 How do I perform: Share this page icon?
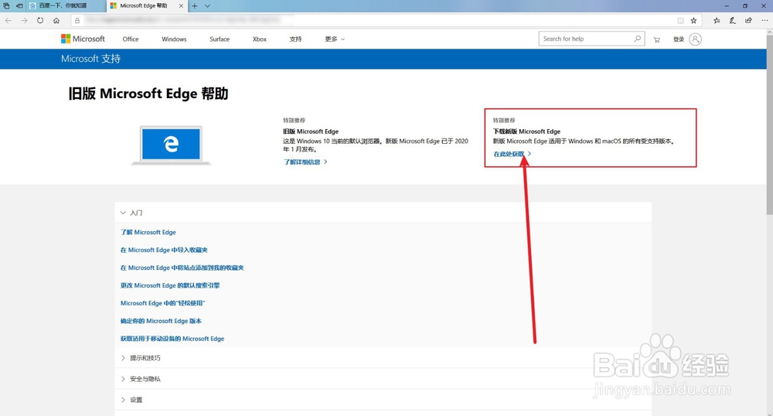(748, 20)
